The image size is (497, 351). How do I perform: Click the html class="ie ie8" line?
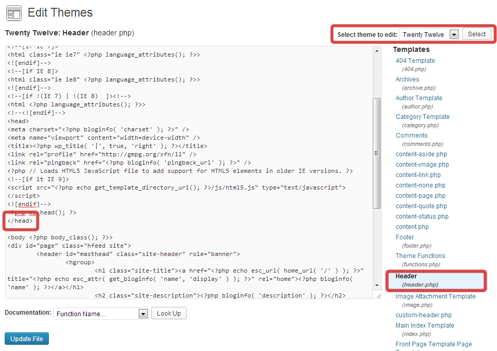103,79
